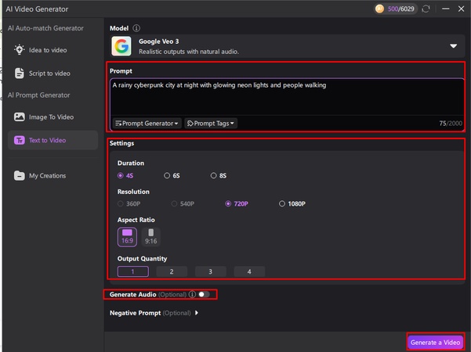Viewport: 471px width, 352px height.
Task: Click the Model info icon
Action: (x=136, y=28)
